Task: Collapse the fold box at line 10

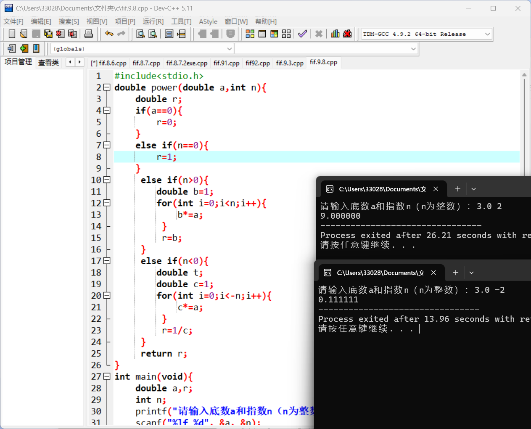Action: coord(107,180)
